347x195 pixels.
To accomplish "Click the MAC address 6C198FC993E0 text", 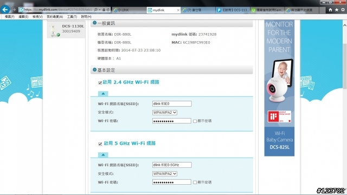I will tap(196, 42).
